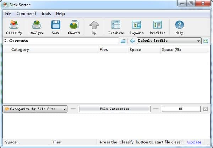Open the Tools menu
This screenshot has width=213, height=148.
point(46,13)
